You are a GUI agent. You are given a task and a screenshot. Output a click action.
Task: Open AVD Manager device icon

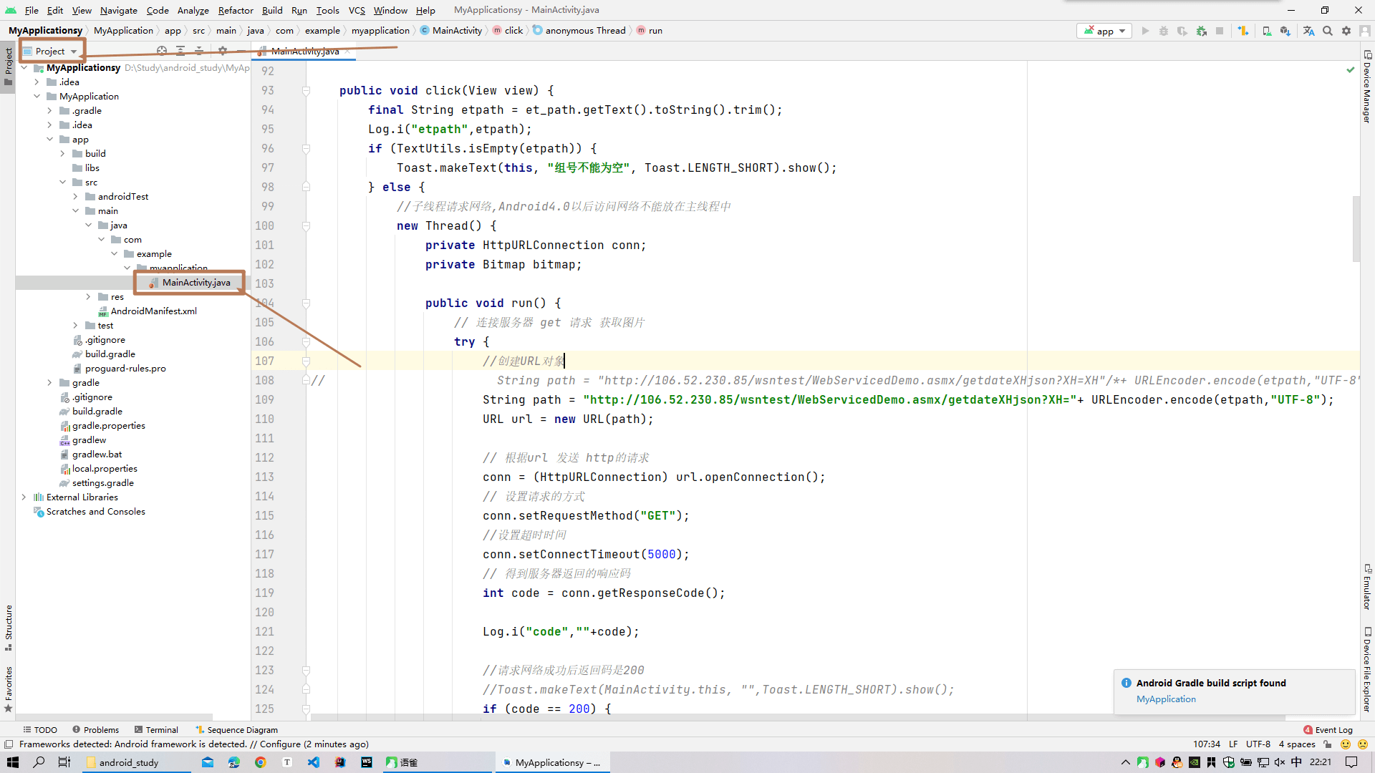(x=1267, y=31)
